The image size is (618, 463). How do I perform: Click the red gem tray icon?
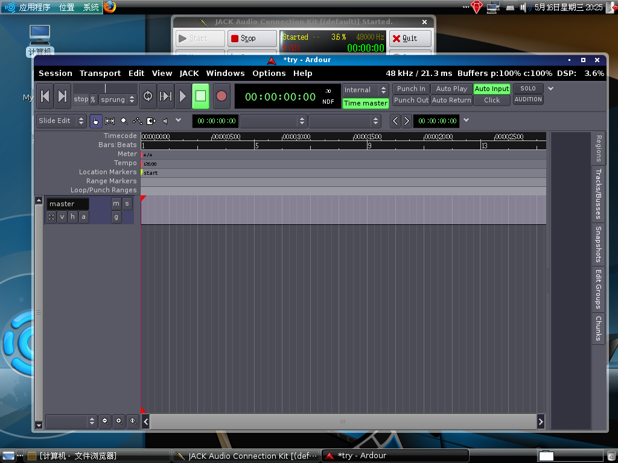click(x=477, y=7)
